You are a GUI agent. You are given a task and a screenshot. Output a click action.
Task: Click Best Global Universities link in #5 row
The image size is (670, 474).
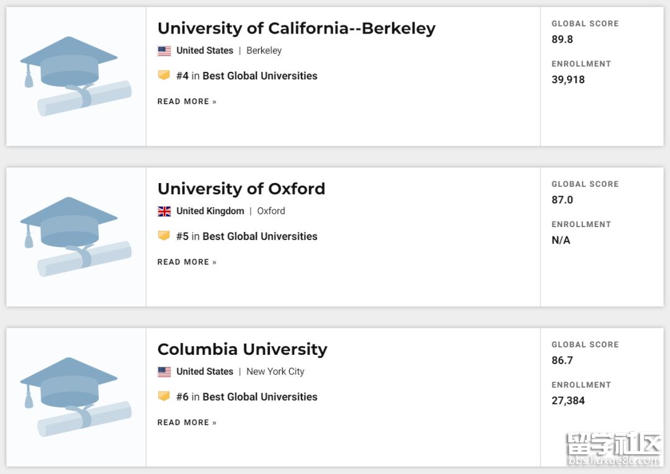[260, 236]
